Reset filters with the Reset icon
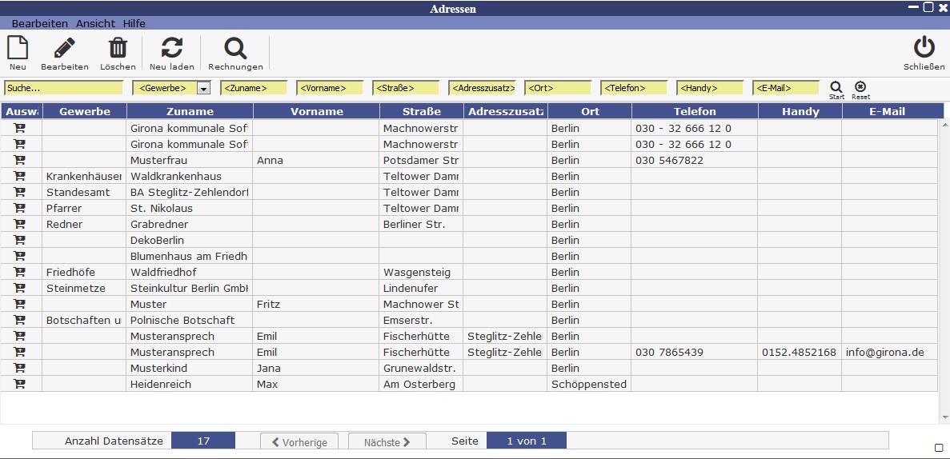 [x=860, y=86]
